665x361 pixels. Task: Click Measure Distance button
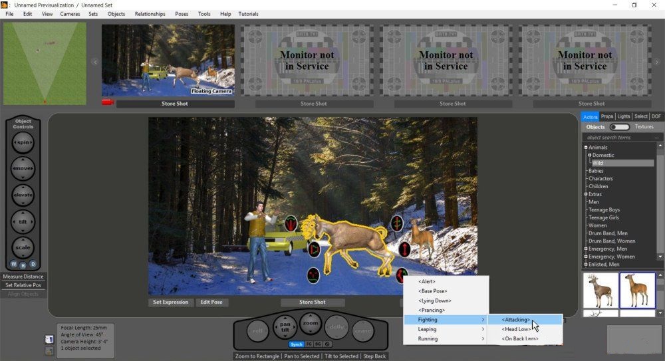coord(23,276)
